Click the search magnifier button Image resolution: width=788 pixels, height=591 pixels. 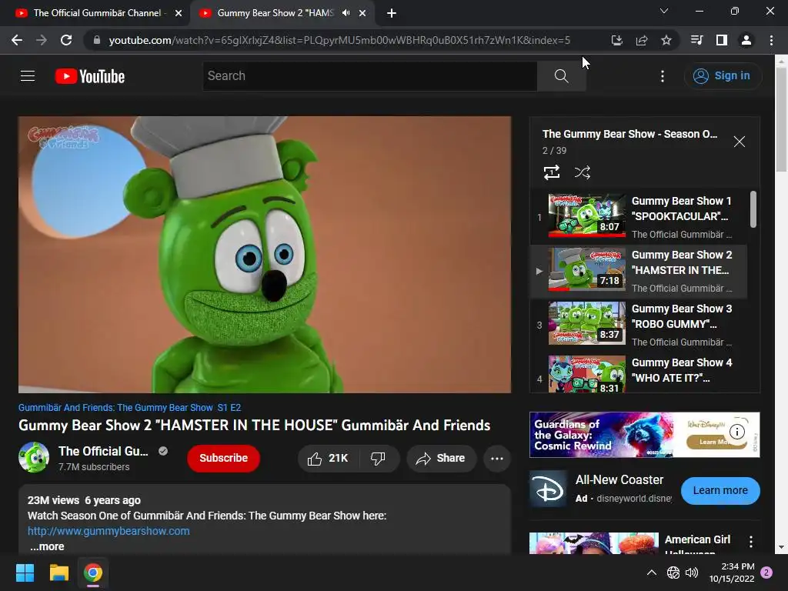tap(561, 76)
